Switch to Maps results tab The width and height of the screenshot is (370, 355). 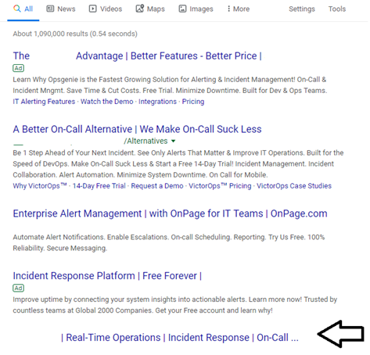(x=150, y=9)
